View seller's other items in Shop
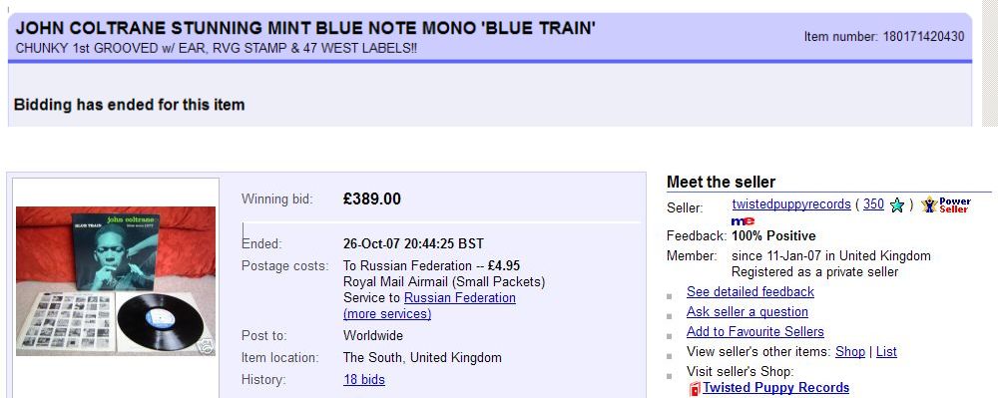The image size is (998, 398). (x=849, y=351)
